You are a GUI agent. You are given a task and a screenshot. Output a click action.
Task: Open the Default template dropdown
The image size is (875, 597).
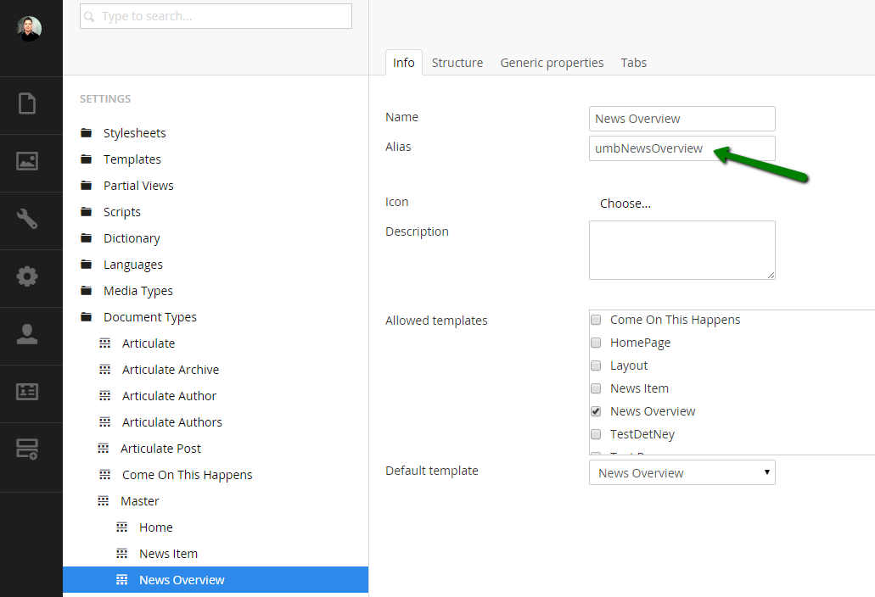point(681,472)
